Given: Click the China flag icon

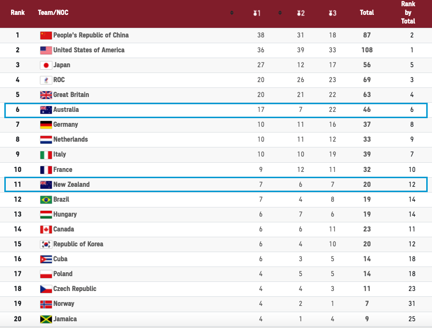Looking at the screenshot, I should (46, 35).
